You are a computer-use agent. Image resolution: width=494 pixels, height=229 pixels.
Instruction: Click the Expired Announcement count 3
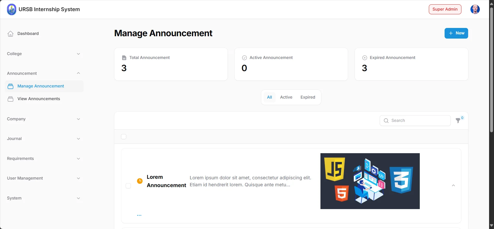(364, 68)
